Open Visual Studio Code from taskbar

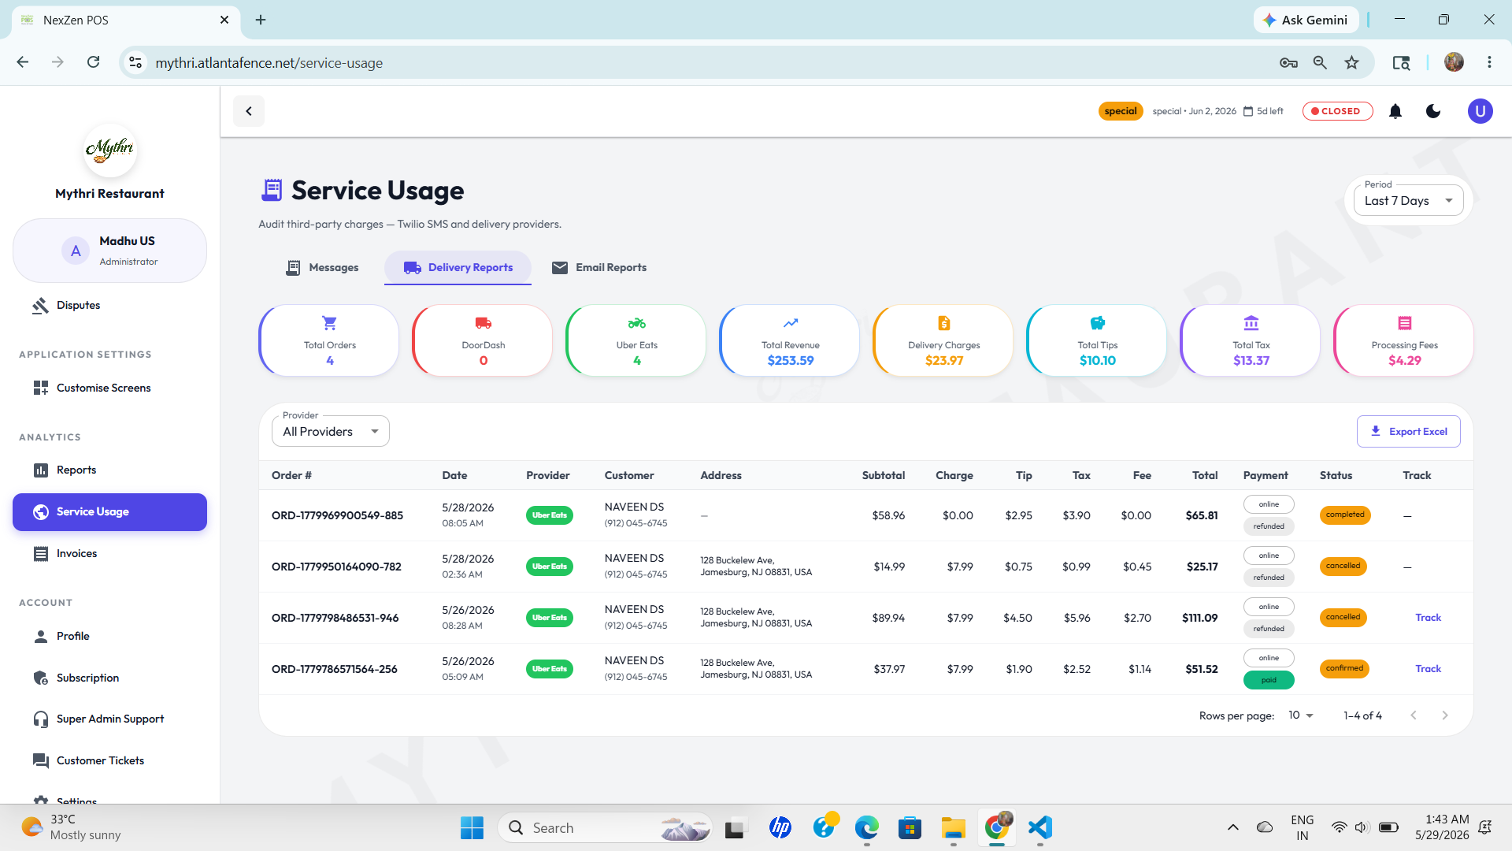point(1039,827)
